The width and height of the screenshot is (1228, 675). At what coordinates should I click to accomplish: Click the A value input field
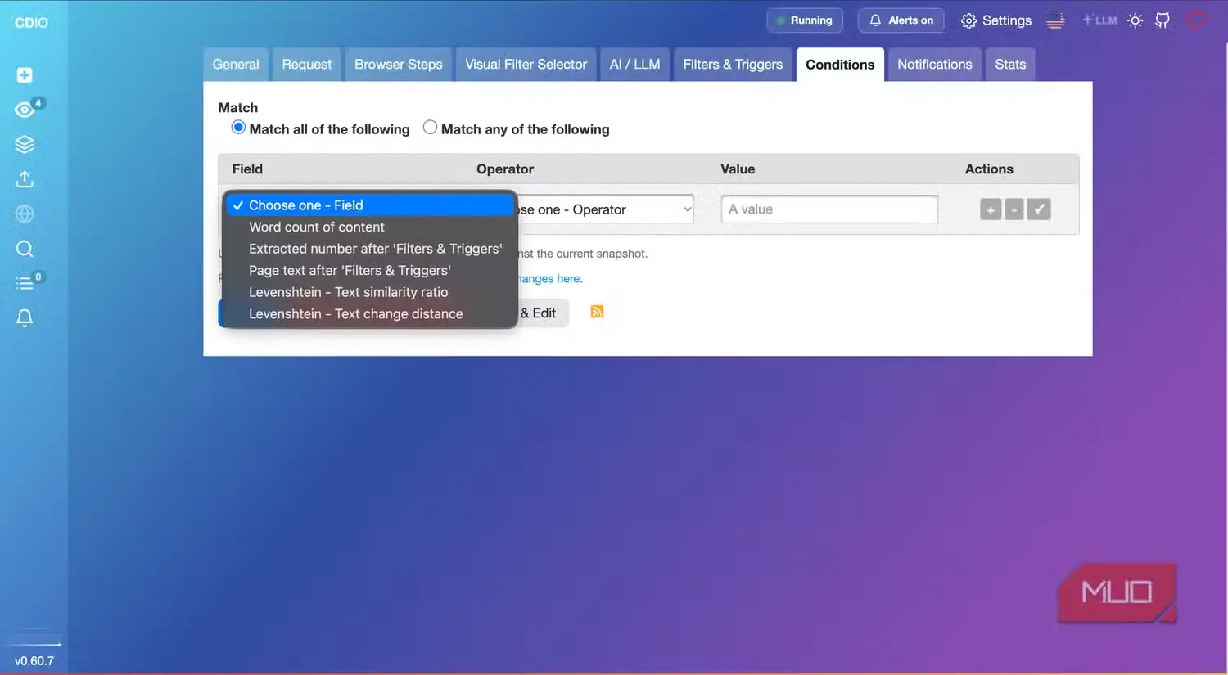click(x=829, y=209)
